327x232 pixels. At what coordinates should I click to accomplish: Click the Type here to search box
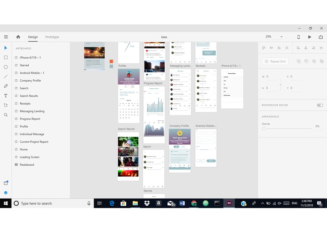[x=53, y=203]
